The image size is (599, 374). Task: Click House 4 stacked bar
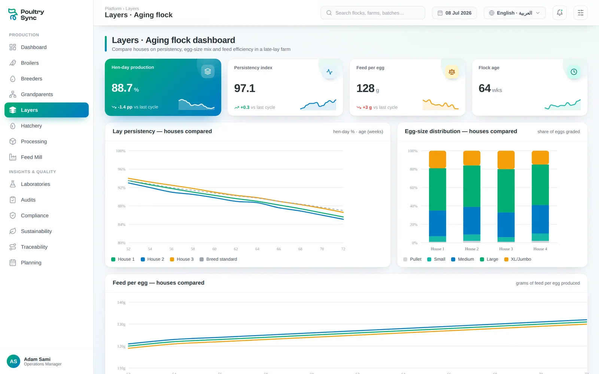(x=540, y=197)
